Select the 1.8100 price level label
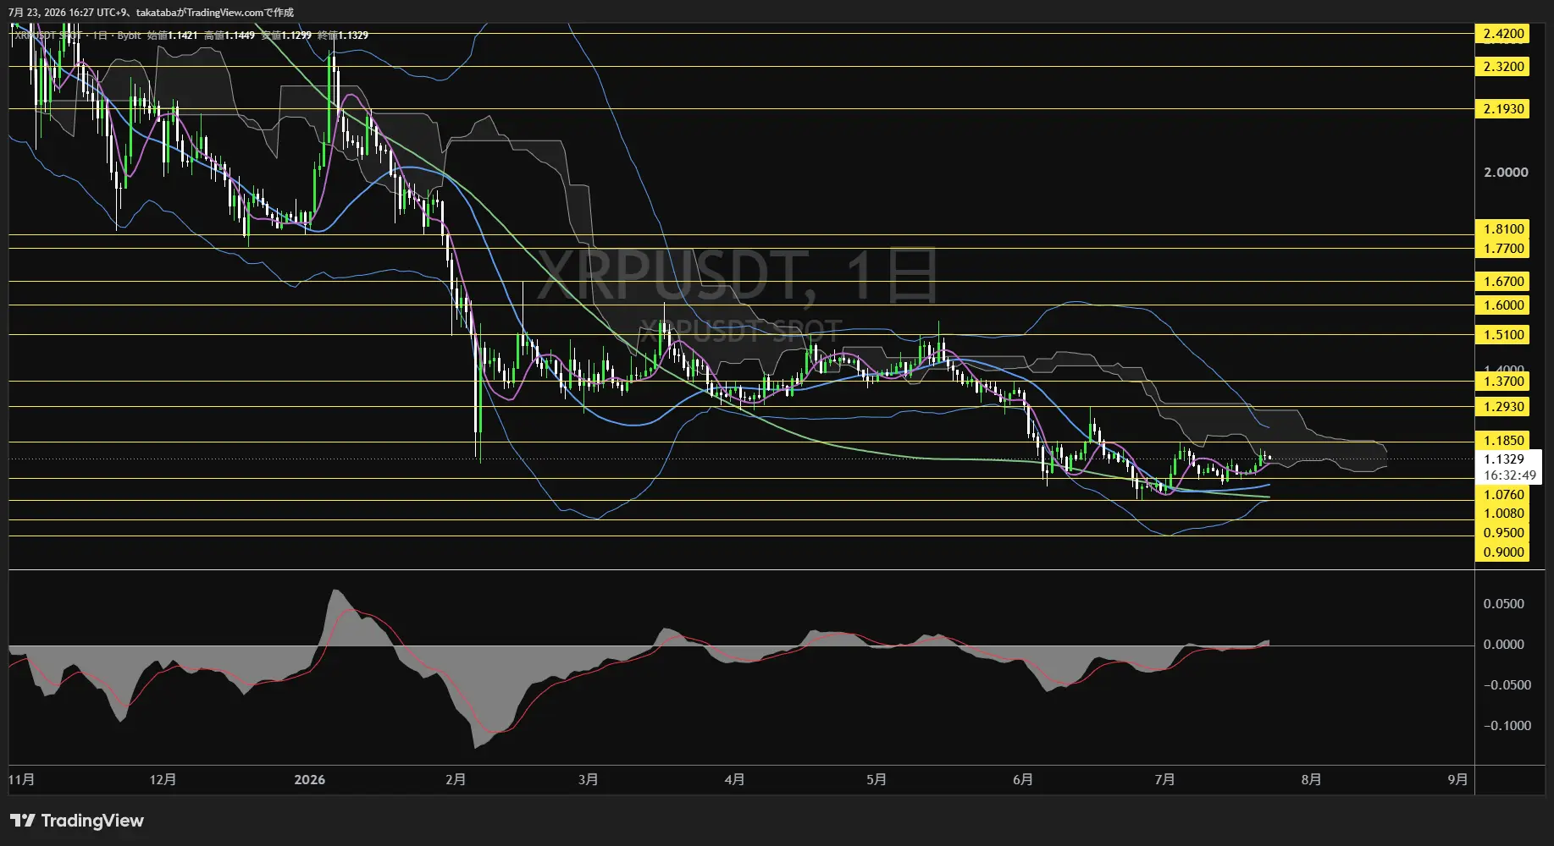The width and height of the screenshot is (1554, 846). (x=1503, y=228)
